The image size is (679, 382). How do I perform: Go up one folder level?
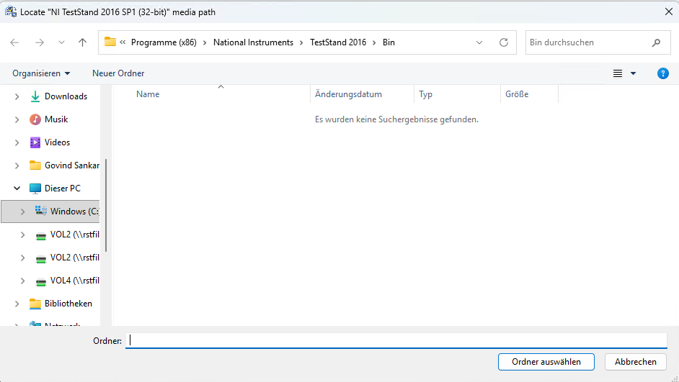[x=82, y=42]
